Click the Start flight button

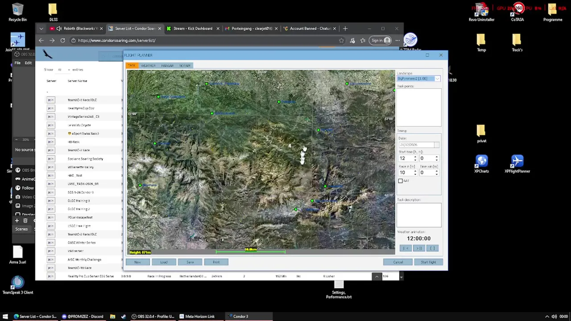tap(428, 262)
